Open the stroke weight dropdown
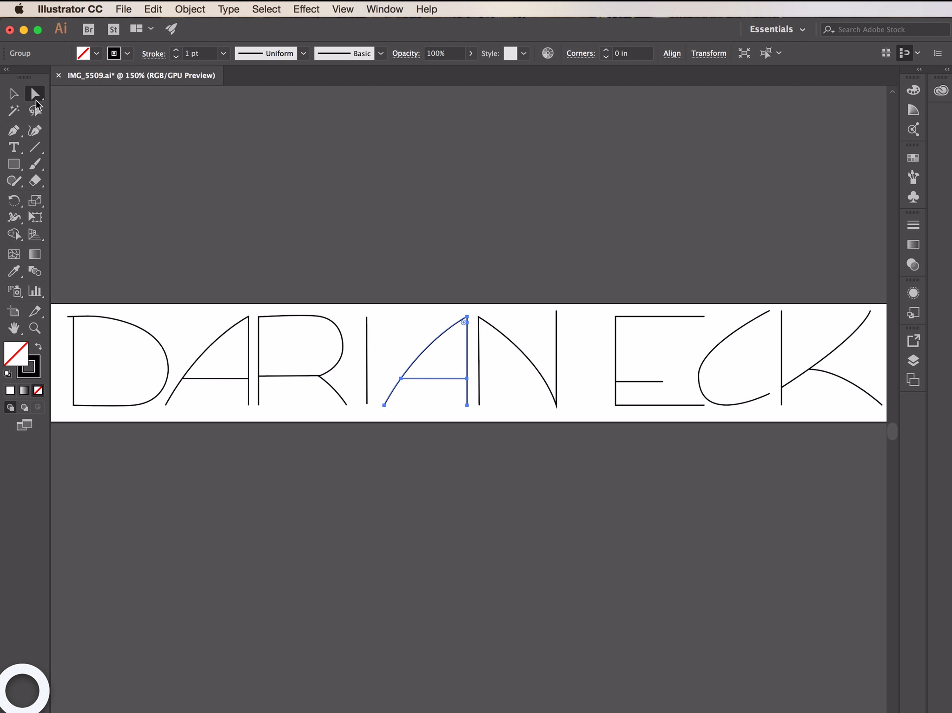This screenshot has width=952, height=713. [x=223, y=53]
